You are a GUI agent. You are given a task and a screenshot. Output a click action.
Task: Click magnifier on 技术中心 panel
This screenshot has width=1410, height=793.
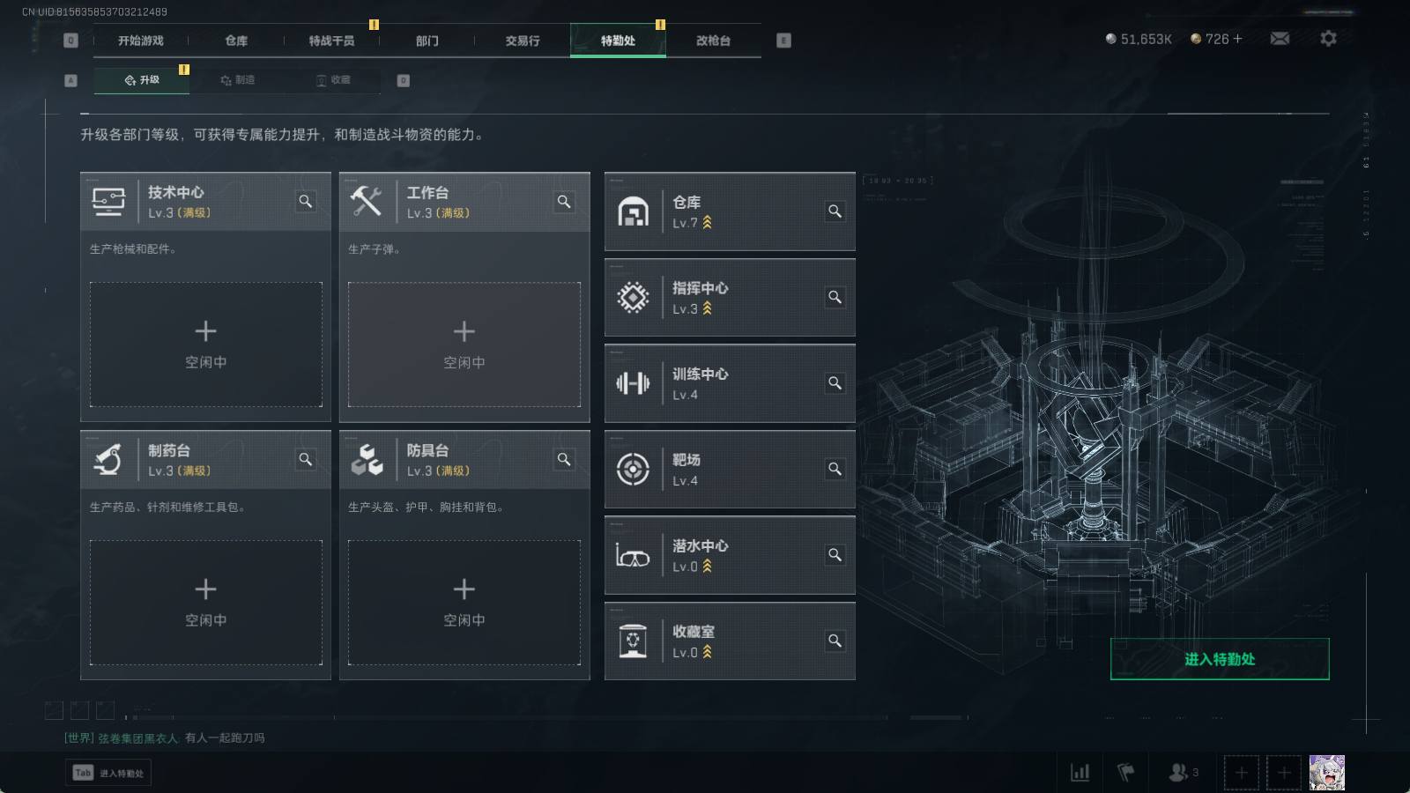[x=306, y=202]
